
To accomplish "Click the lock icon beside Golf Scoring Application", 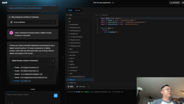I will coord(113,3).
